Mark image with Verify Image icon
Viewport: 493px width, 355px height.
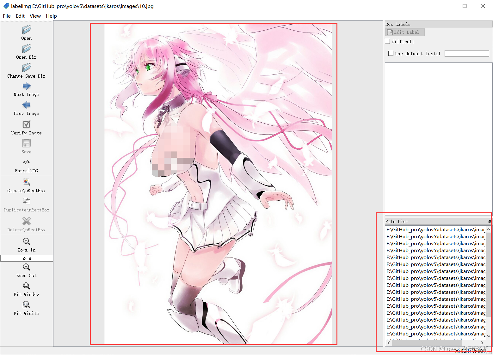[x=27, y=124]
